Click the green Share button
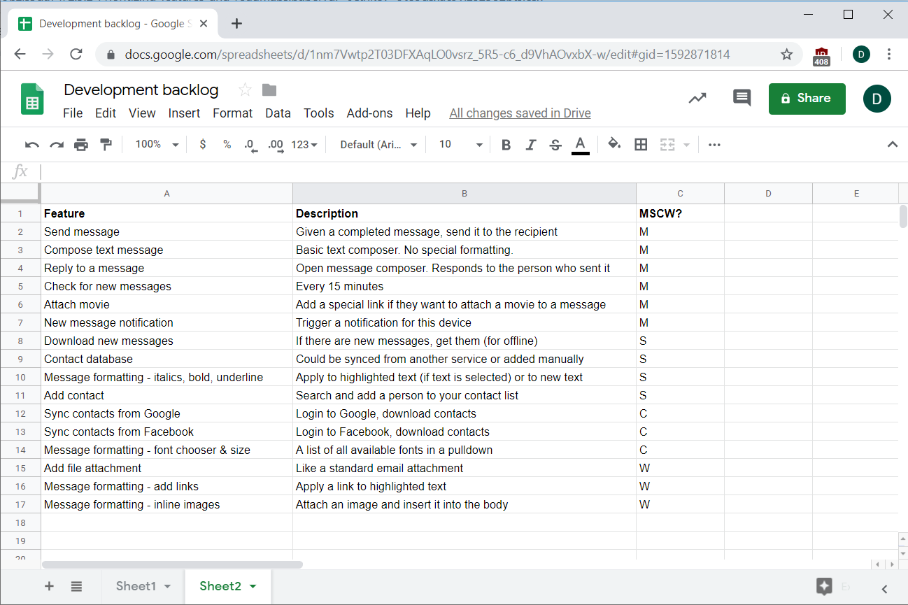 pyautogui.click(x=807, y=99)
